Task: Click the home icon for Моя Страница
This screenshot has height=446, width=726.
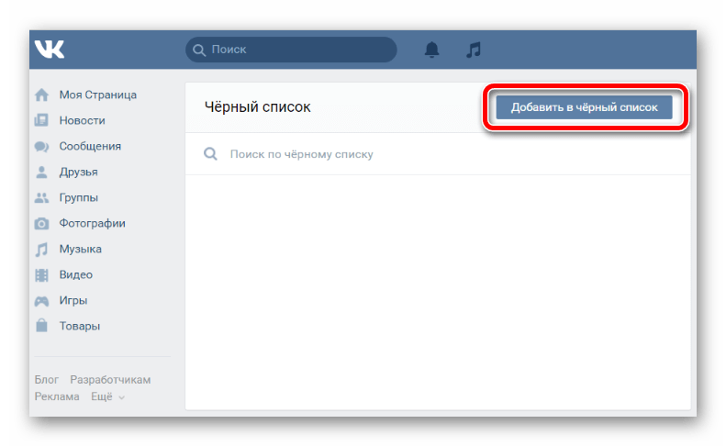Action: (x=41, y=95)
